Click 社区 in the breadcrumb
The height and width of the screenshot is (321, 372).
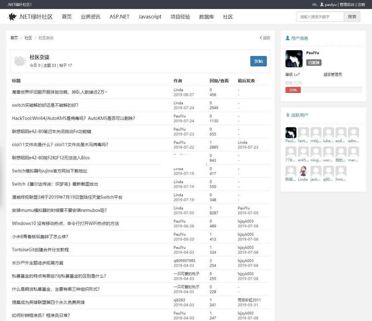coord(28,38)
